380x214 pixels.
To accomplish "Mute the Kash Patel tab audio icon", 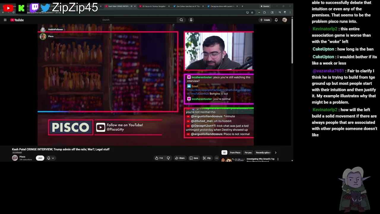I will click(x=131, y=6).
